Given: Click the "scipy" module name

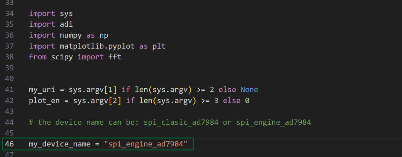Looking at the screenshot, I should [x=62, y=57].
